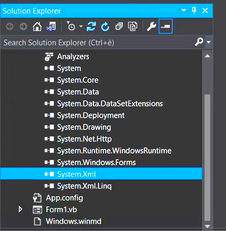
Task: Select the System.Core reference
Action: point(78,80)
